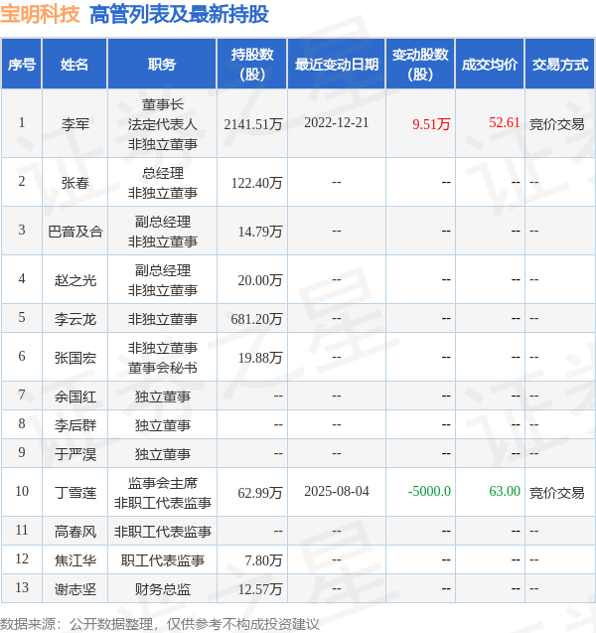Click the name 巴音及合
596x633 pixels.
tap(75, 232)
